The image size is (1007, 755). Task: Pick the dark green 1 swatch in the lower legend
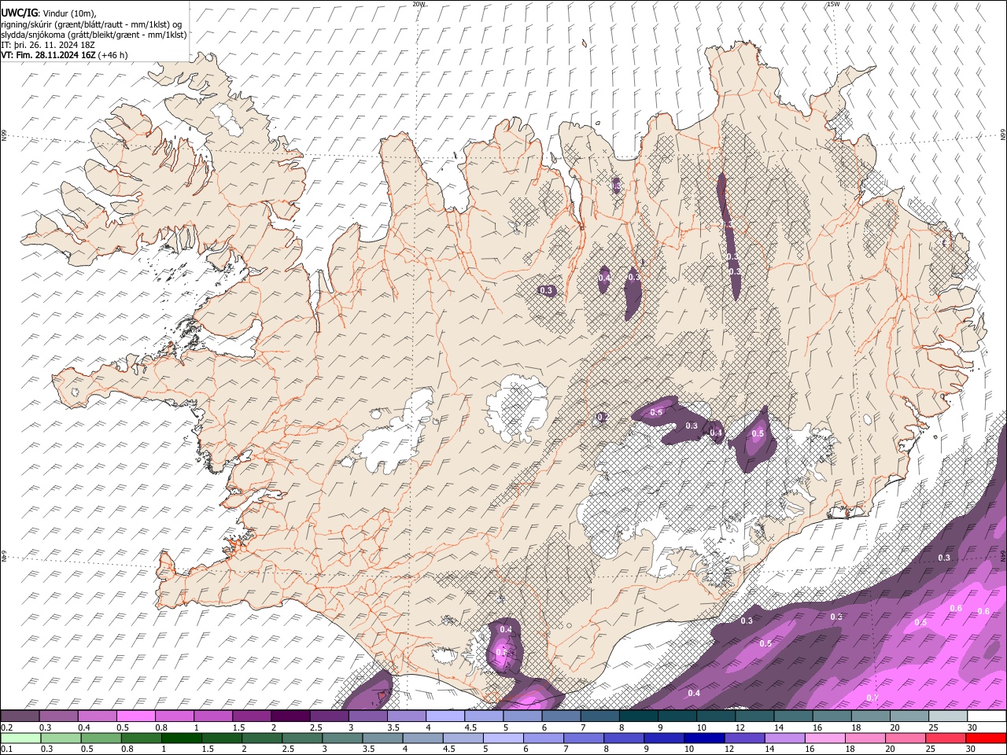tap(181, 738)
